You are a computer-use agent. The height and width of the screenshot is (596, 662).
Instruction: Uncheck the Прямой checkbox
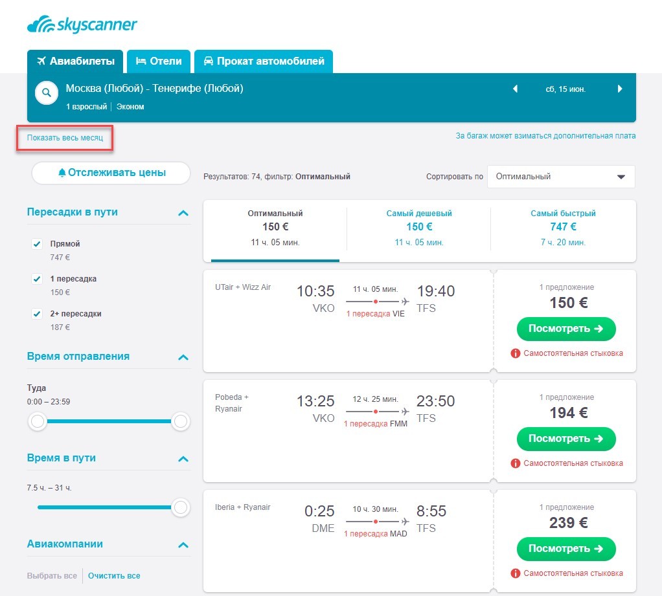38,244
